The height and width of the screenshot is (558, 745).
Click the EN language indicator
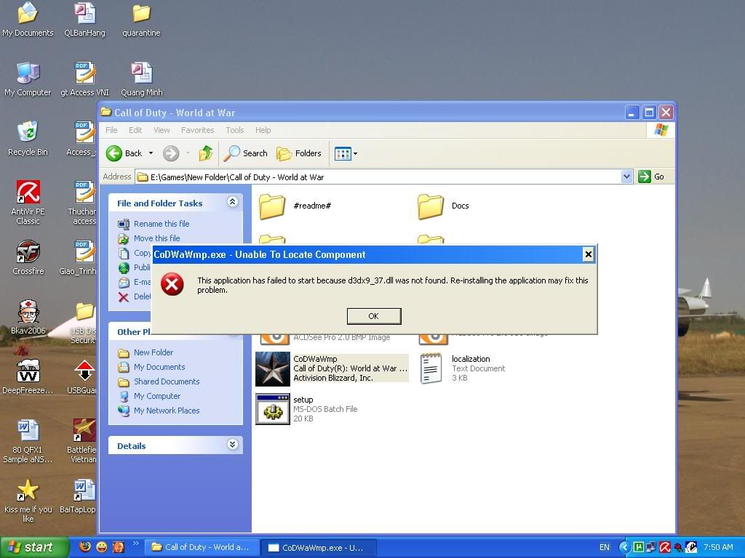(605, 547)
